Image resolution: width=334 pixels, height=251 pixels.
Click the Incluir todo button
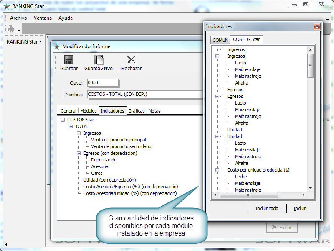[267, 208]
